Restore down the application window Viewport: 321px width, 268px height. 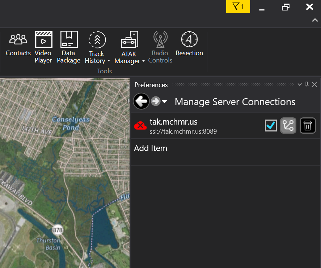pos(286,7)
